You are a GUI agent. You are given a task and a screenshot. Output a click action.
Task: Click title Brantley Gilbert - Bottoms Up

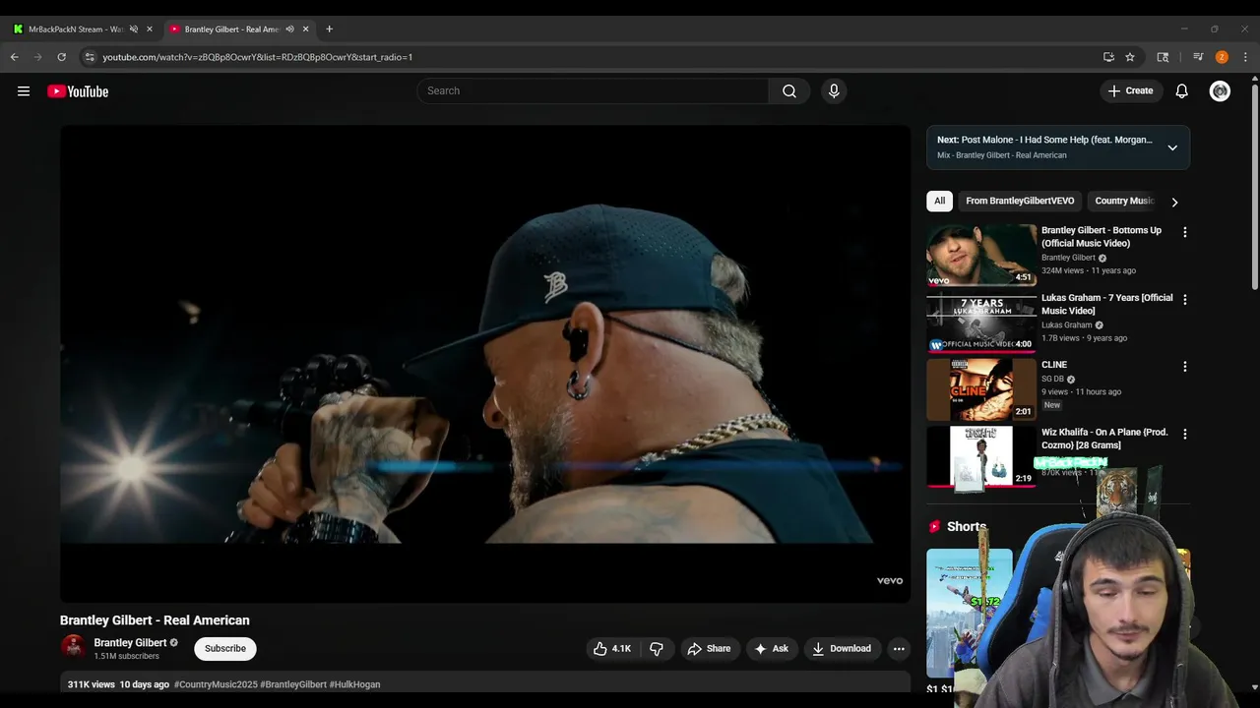(1102, 237)
